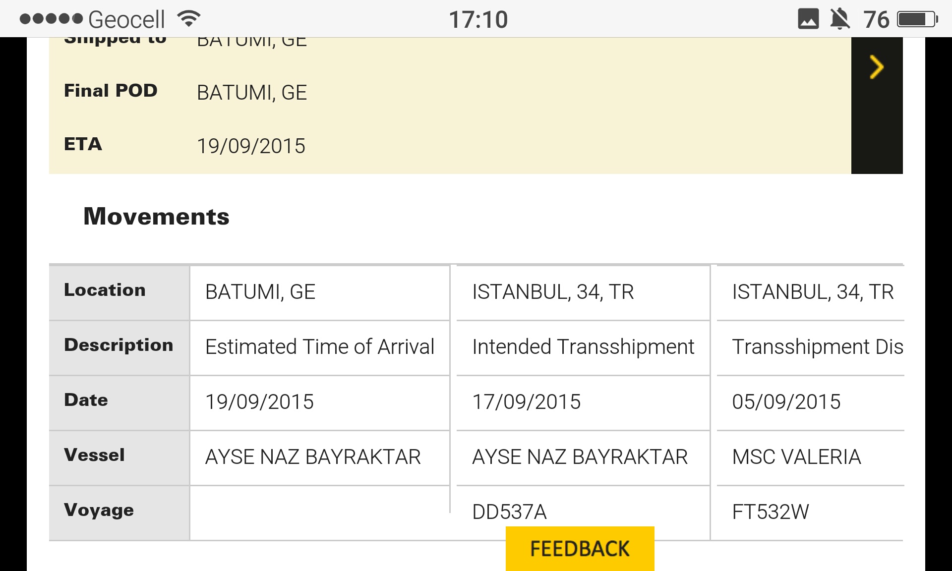
Task: Tap the picture icon in status bar
Action: point(808,19)
